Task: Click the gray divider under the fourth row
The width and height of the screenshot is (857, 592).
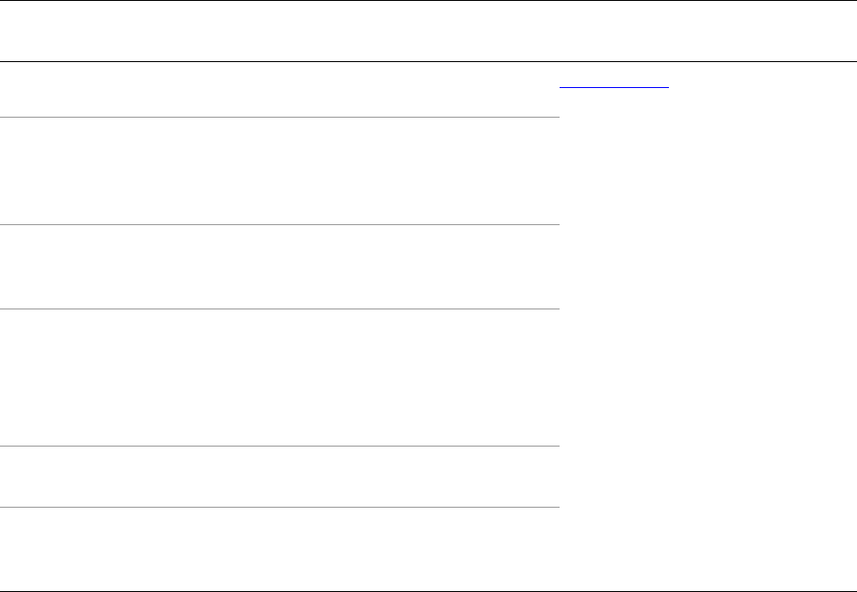Action: pyautogui.click(x=278, y=447)
